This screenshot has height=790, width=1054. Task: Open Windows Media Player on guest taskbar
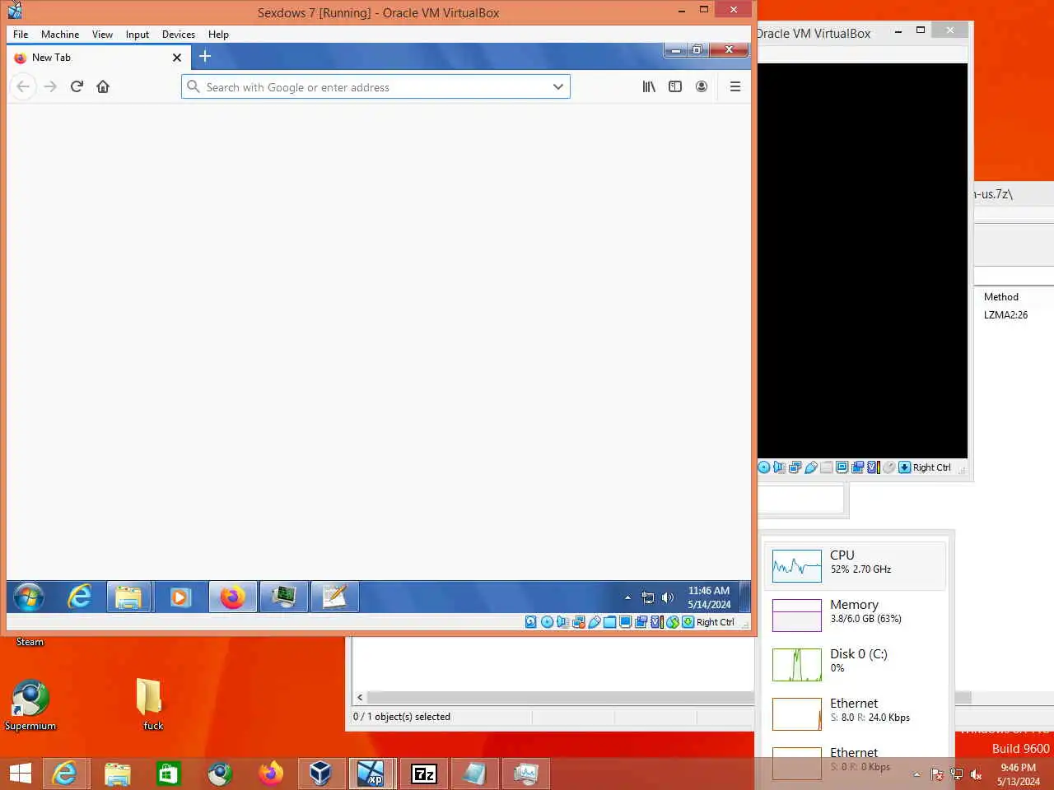(x=180, y=597)
